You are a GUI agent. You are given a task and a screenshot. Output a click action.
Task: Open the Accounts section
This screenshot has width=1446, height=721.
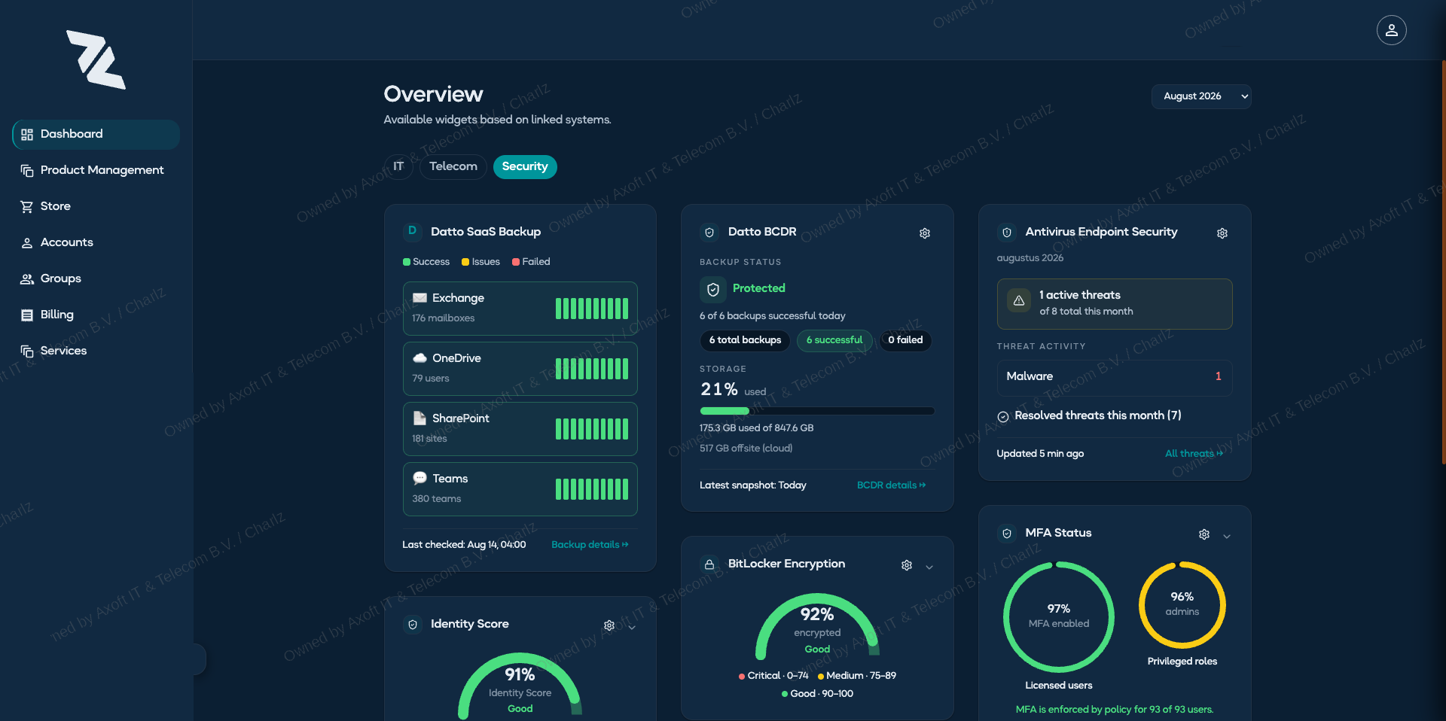click(96, 242)
